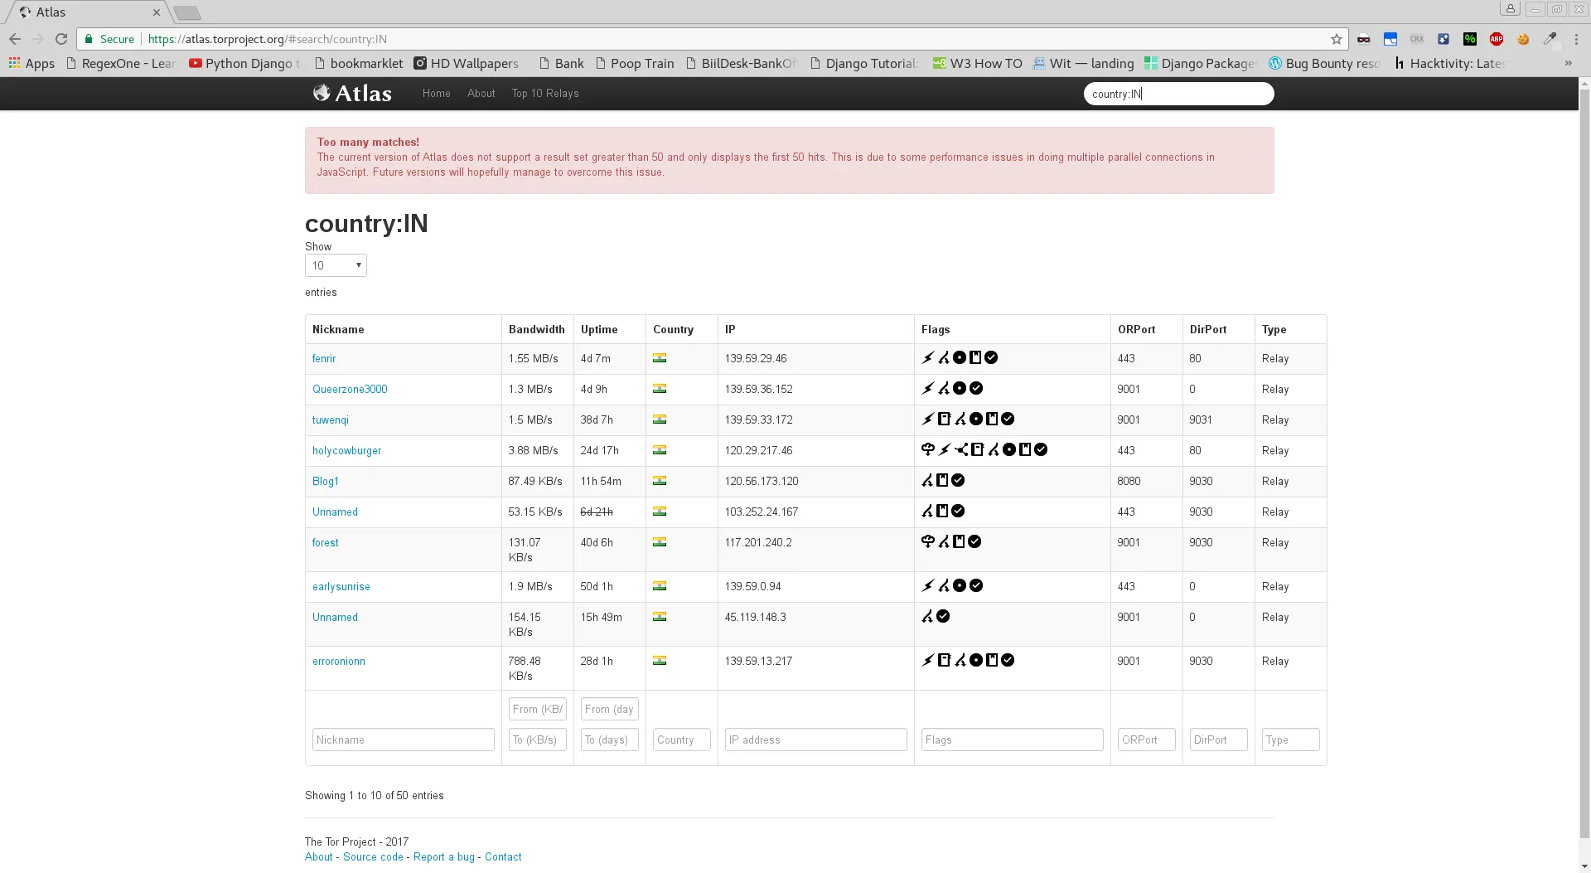Focus the Atlas search box

[1178, 94]
